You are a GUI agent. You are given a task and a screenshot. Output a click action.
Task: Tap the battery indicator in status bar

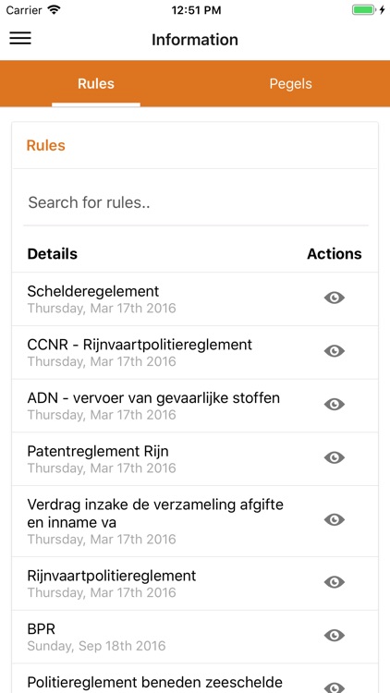click(x=364, y=10)
